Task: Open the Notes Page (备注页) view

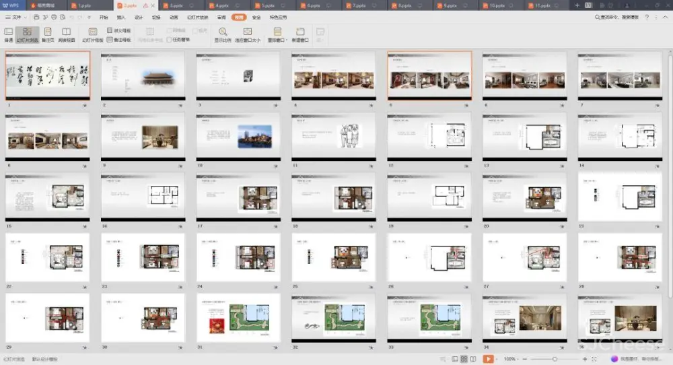Action: point(48,34)
